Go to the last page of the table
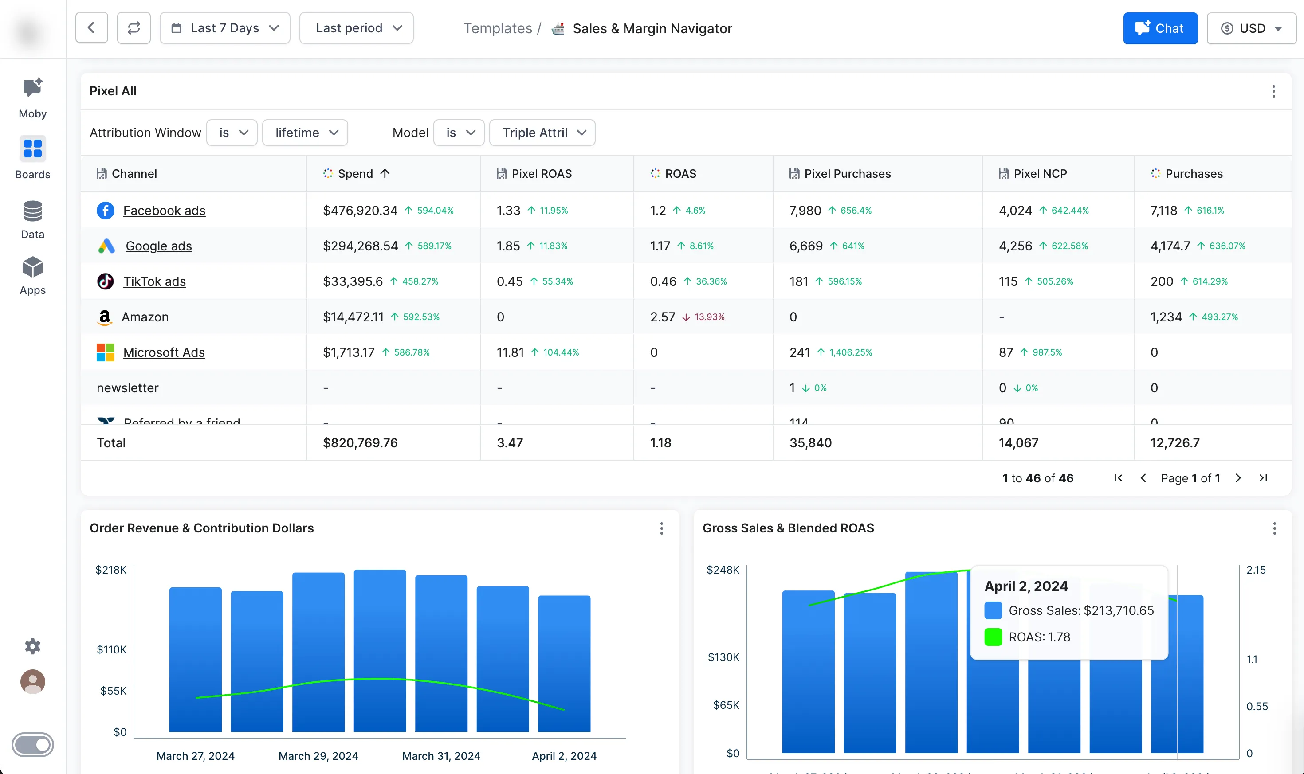The height and width of the screenshot is (774, 1304). (1263, 478)
